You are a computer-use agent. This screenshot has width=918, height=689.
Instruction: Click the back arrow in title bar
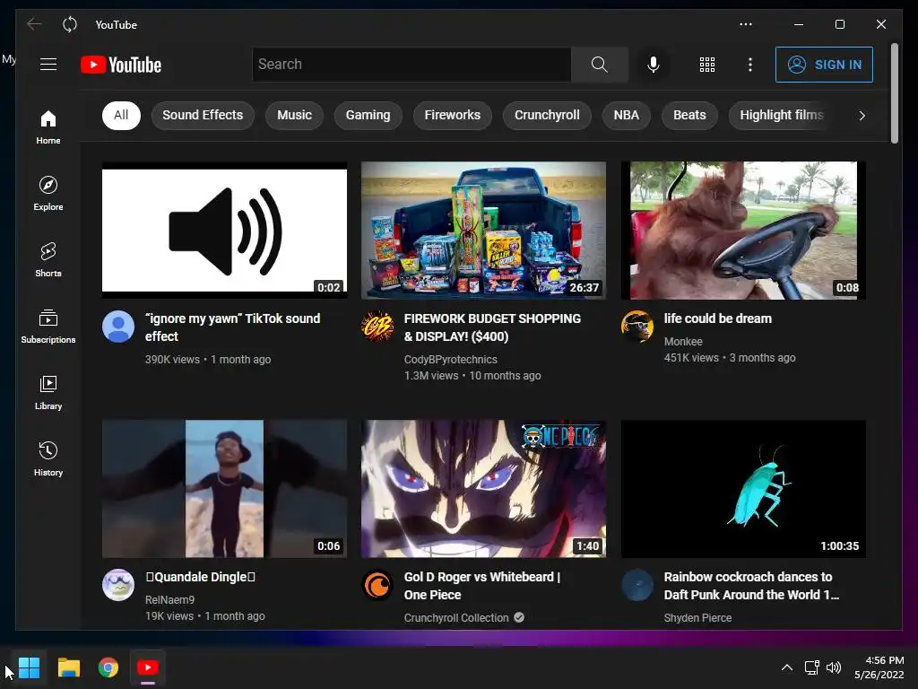[34, 24]
